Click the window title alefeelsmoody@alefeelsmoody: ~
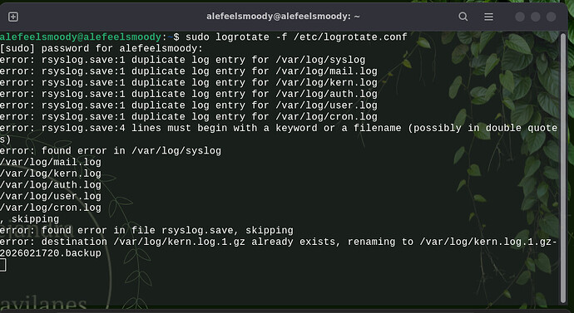Viewport: 574px width, 313px height. click(283, 17)
